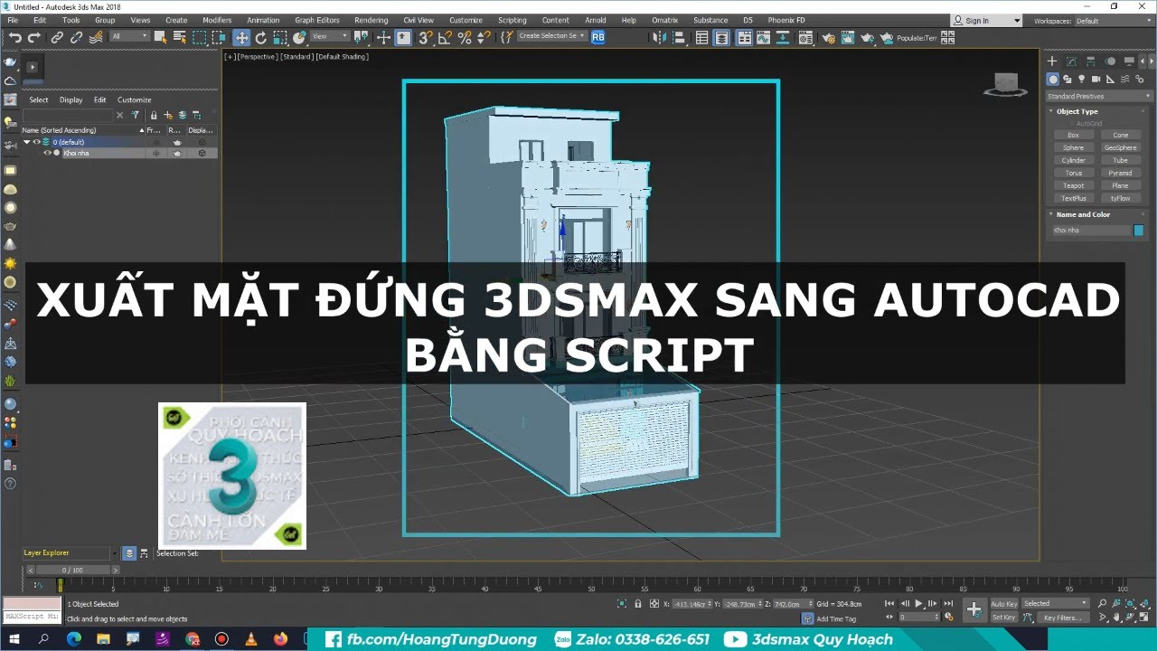Toggle visibility eye of Khoi nha
The height and width of the screenshot is (651, 1157).
[x=47, y=153]
